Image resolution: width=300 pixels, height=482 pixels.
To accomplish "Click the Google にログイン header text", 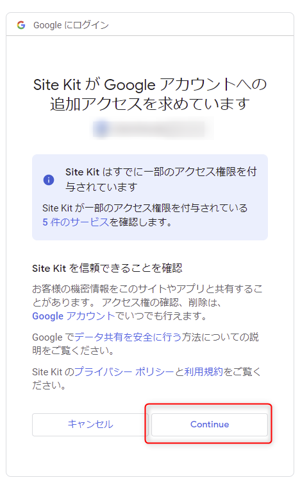I will (x=71, y=25).
